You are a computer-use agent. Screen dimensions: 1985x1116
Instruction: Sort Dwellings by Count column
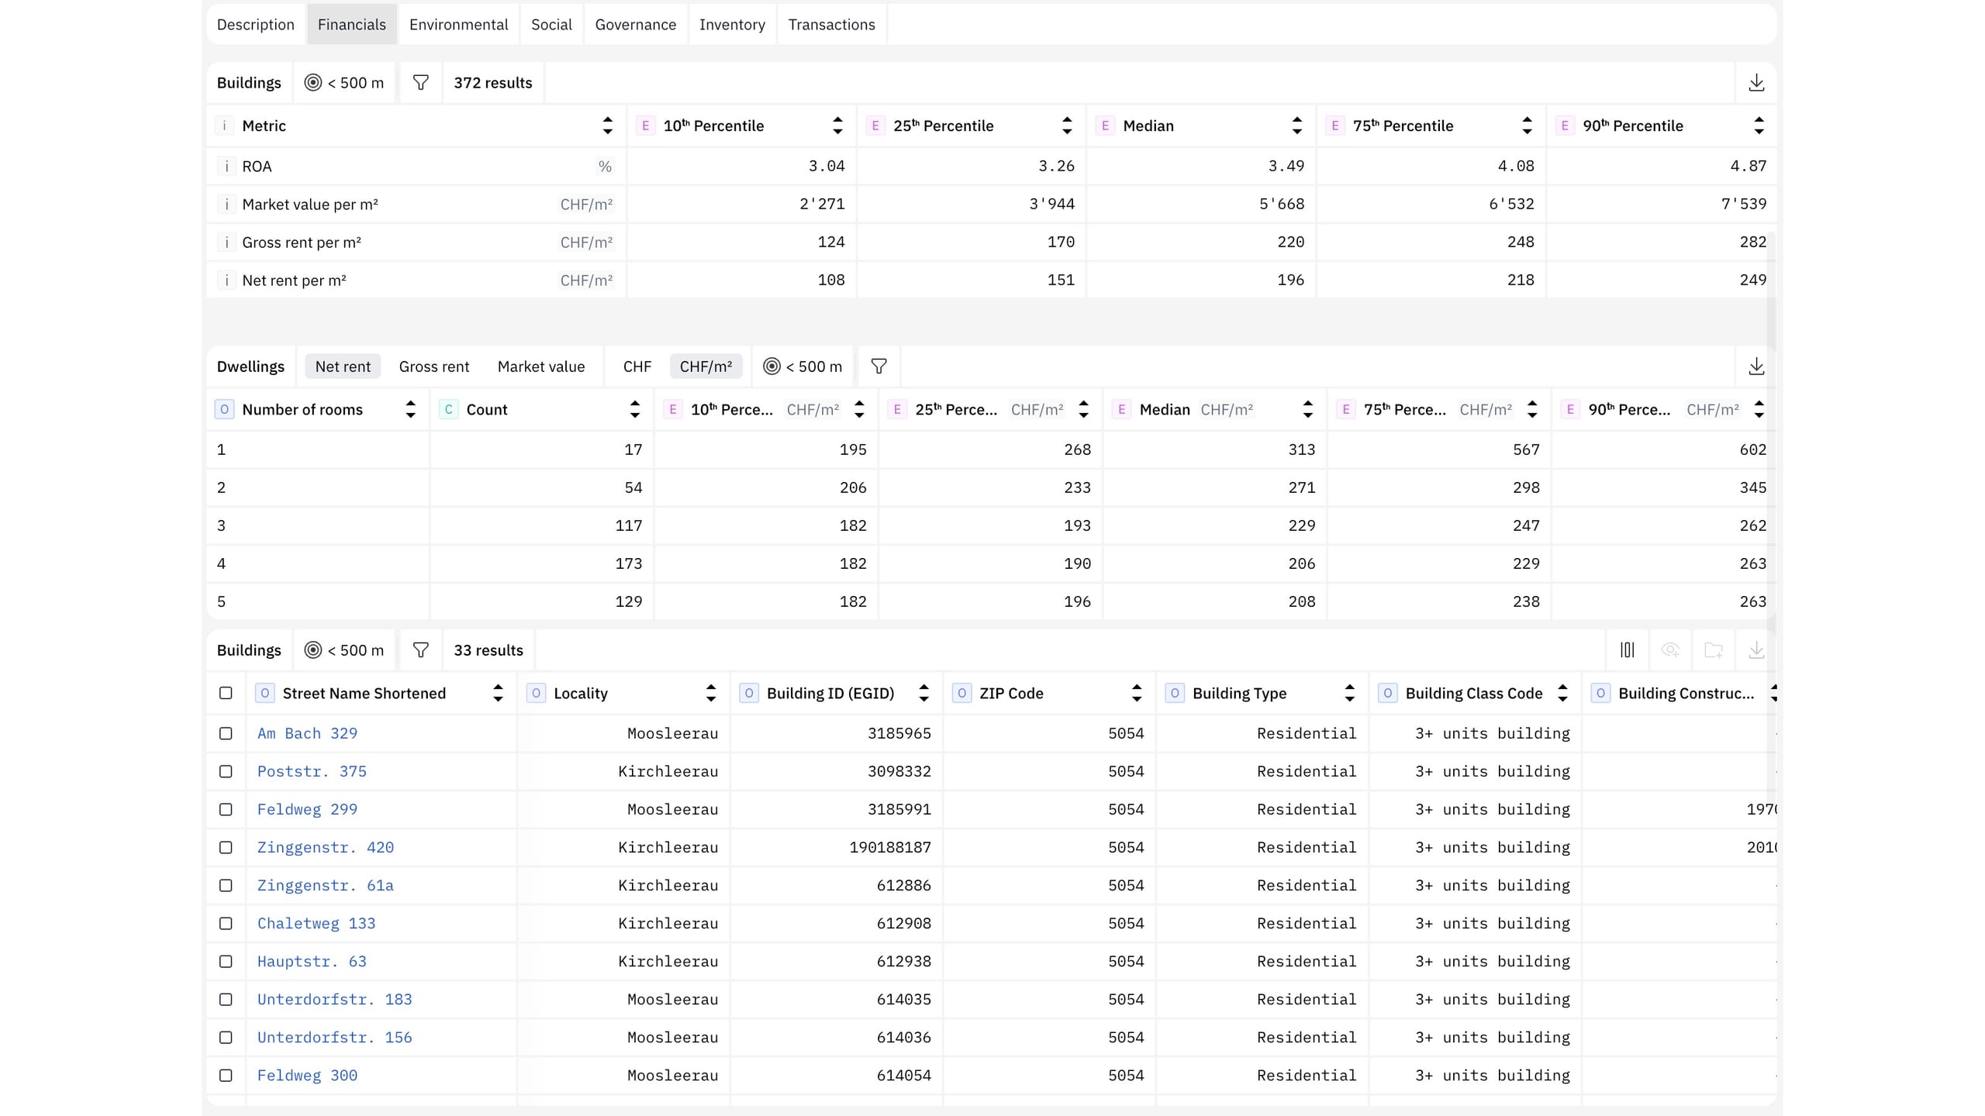pos(634,409)
